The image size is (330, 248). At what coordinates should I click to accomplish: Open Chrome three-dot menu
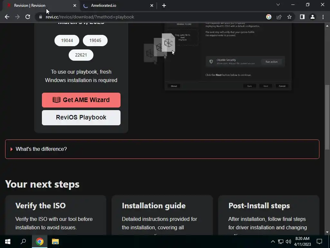click(323, 17)
